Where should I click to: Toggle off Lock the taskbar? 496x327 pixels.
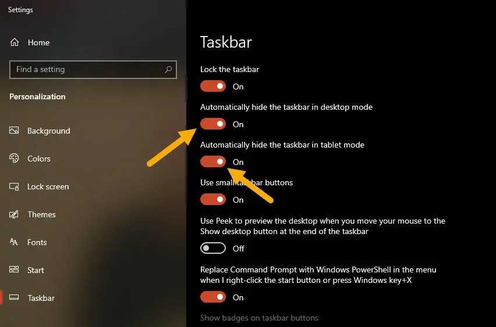[213, 86]
